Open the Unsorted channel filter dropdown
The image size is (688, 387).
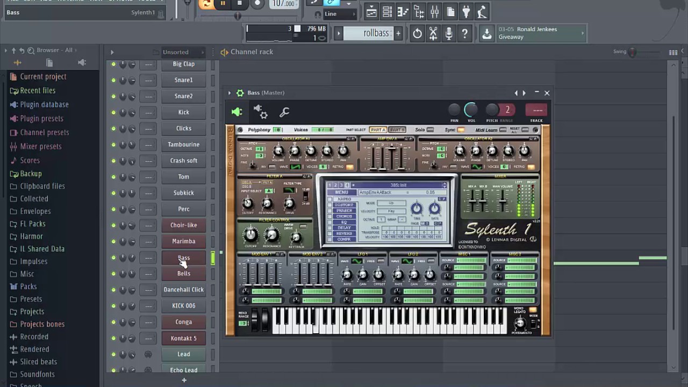184,52
